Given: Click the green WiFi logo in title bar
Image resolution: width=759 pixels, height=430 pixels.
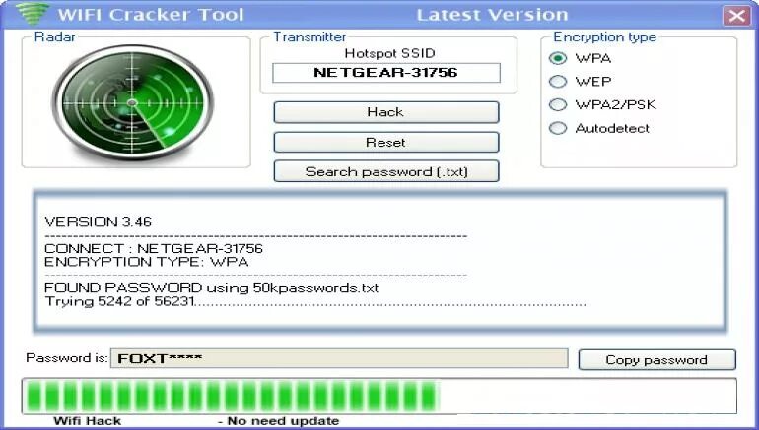Looking at the screenshot, I should coord(33,14).
